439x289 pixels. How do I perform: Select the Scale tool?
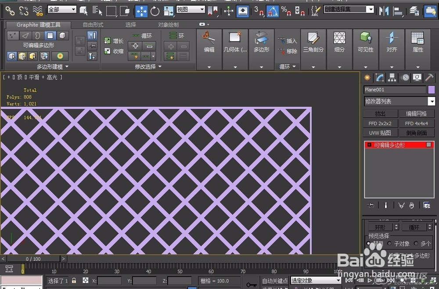tap(168, 11)
